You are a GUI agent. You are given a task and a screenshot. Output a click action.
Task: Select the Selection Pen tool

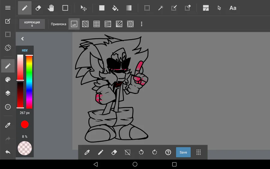pyautogui.click(x=174, y=8)
